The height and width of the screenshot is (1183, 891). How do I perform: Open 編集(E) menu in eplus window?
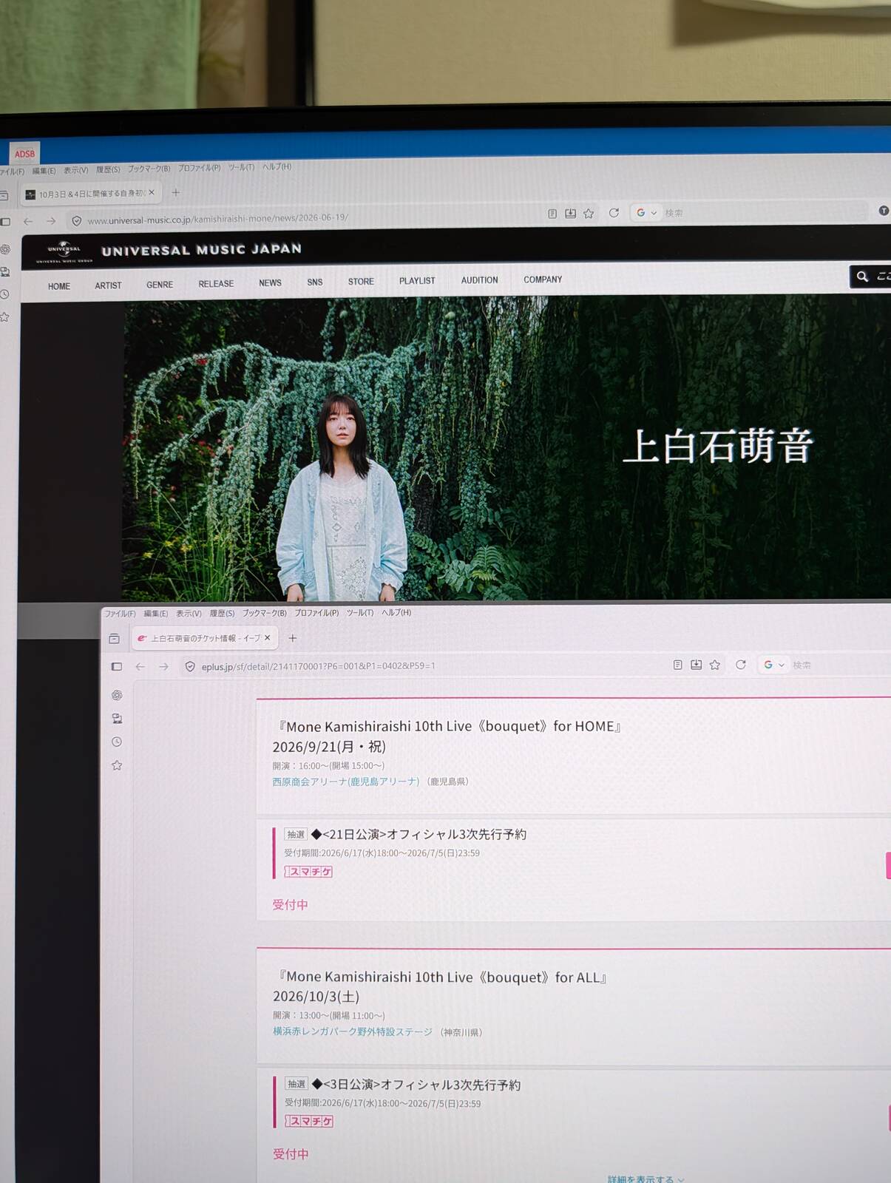(155, 614)
